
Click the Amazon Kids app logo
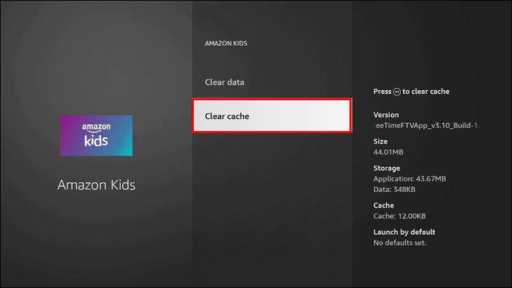96,135
